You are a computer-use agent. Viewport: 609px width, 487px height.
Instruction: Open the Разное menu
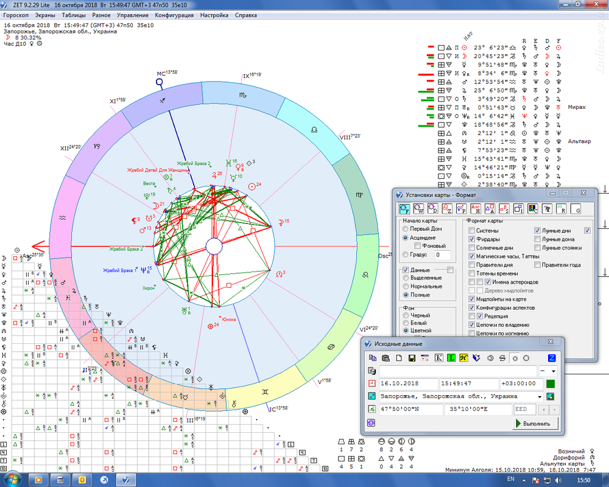click(101, 15)
